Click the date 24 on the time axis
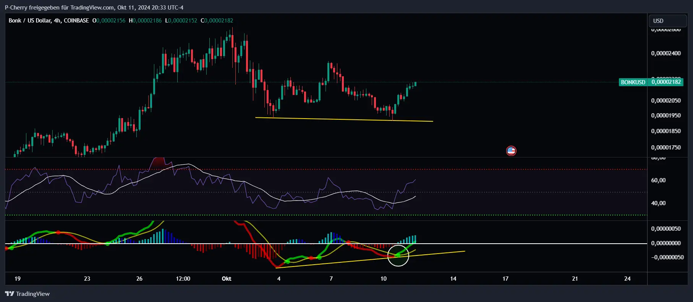 click(627, 279)
